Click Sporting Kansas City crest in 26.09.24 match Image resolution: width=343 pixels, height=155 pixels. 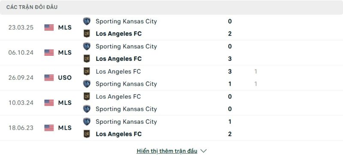(87, 84)
